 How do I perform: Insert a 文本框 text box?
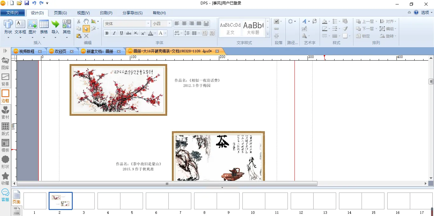pos(20,27)
